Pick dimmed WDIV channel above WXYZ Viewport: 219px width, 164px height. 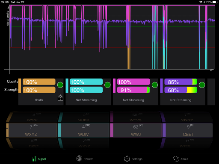tap(32, 117)
